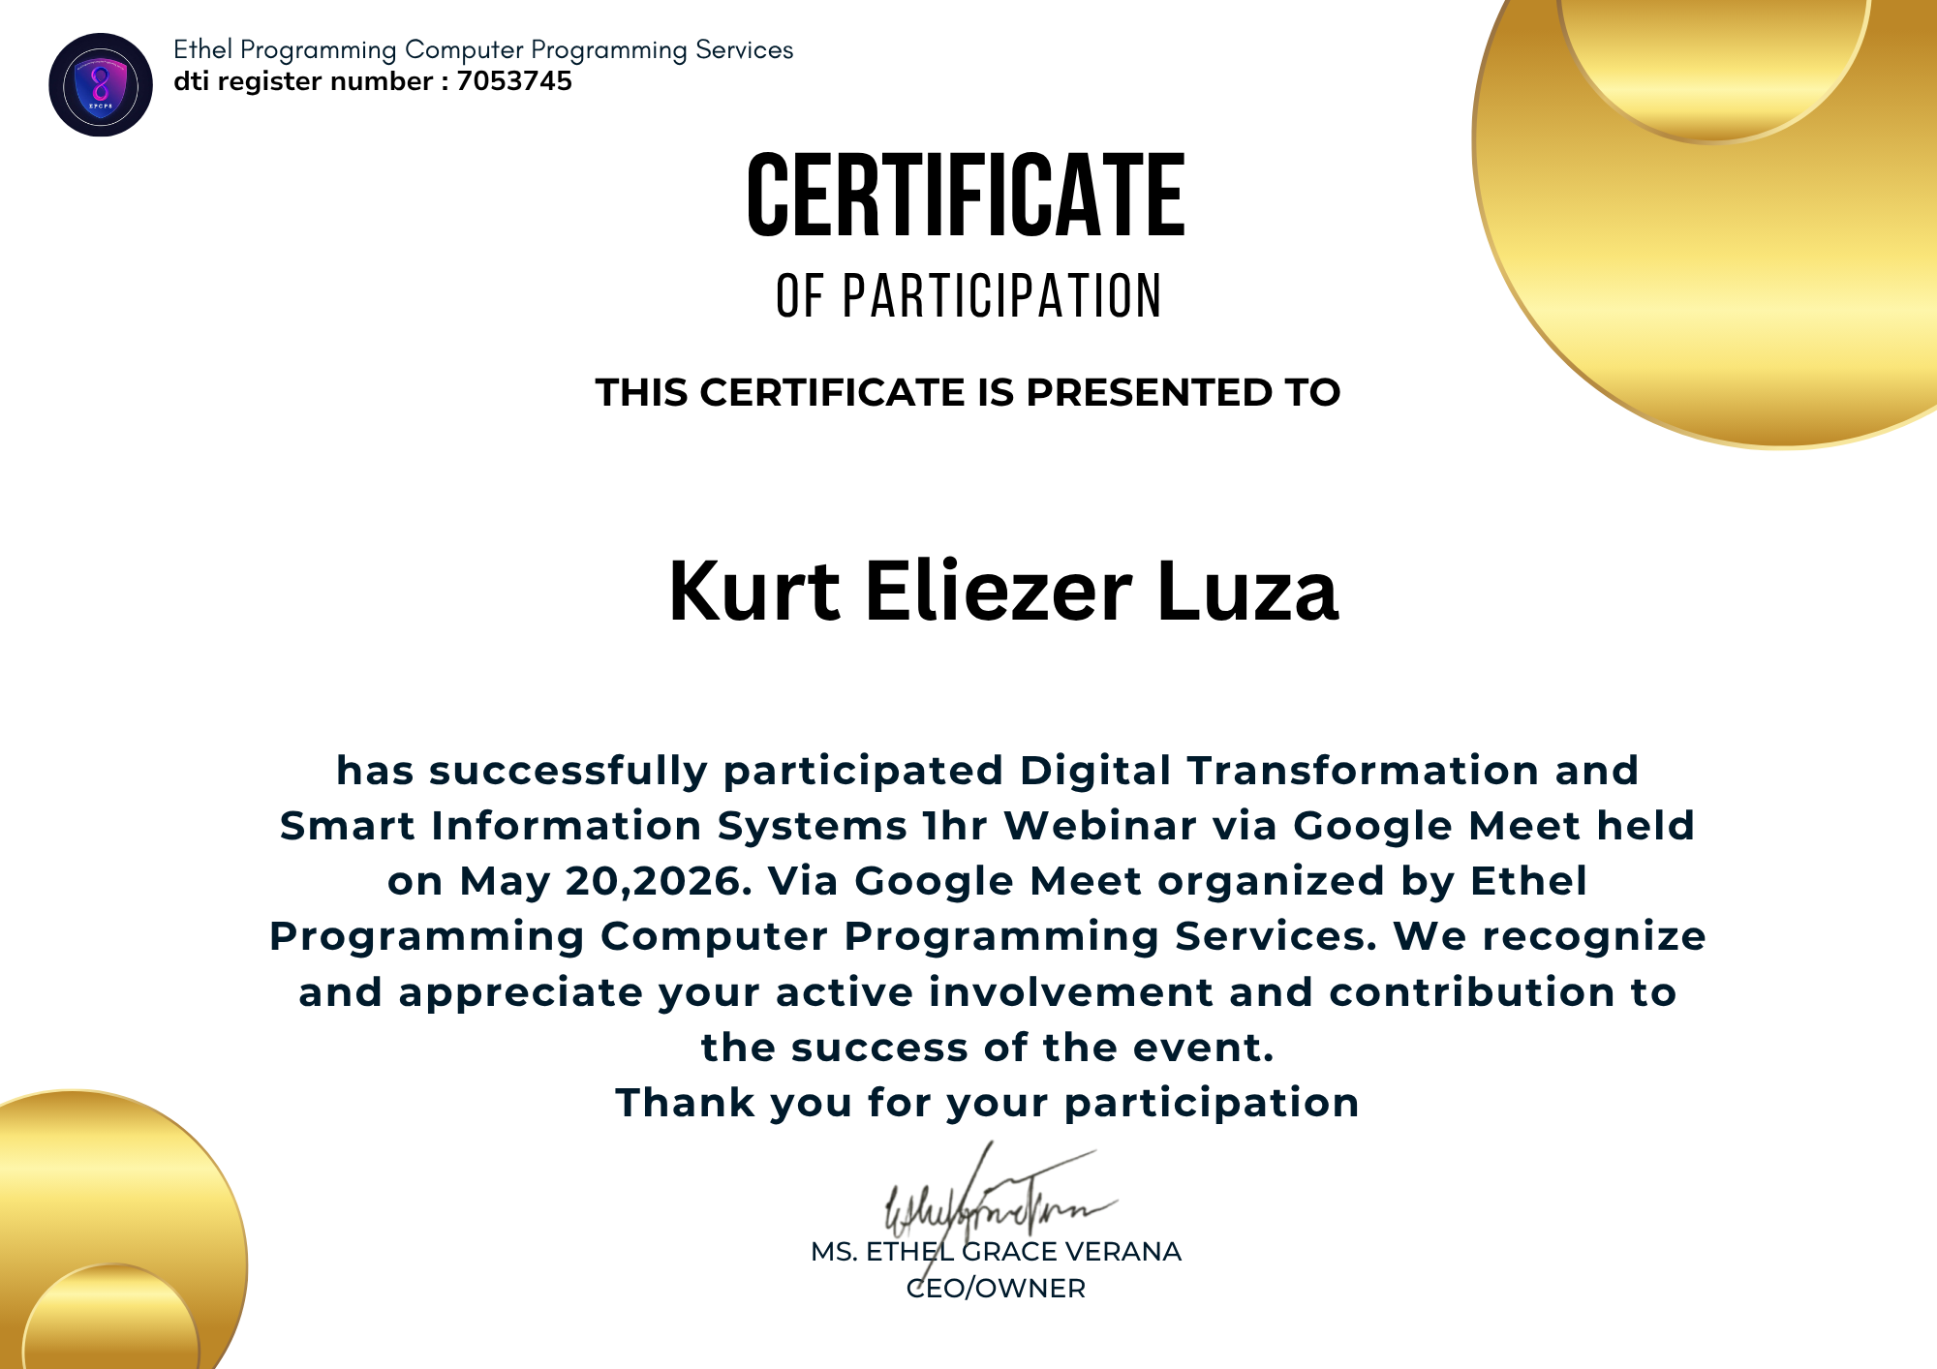Viewport: 1937px width, 1369px height.
Task: Click the 'OF PARTICIPATION' subtitle
Action: (x=968, y=296)
